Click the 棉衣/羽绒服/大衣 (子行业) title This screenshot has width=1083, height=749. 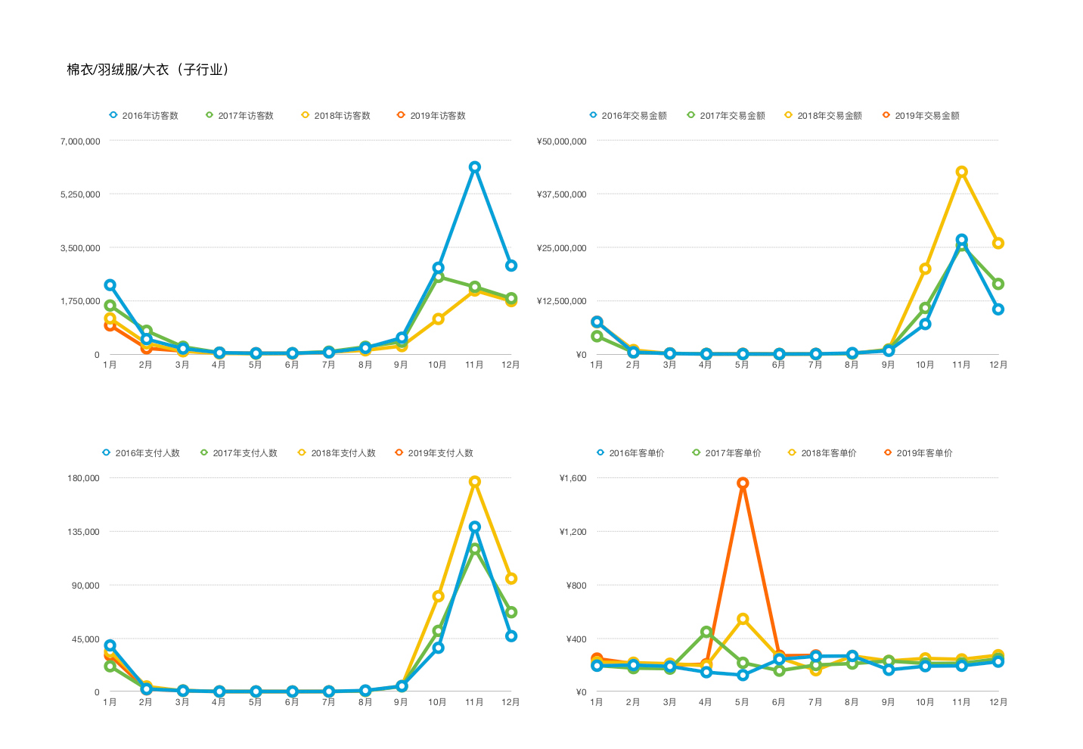pos(148,70)
